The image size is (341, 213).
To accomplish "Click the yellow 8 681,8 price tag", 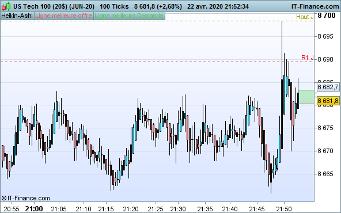I will coord(328,101).
